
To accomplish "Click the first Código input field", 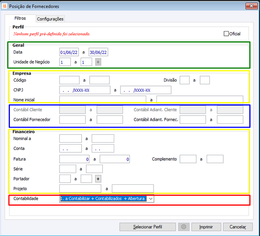I will [69, 80].
